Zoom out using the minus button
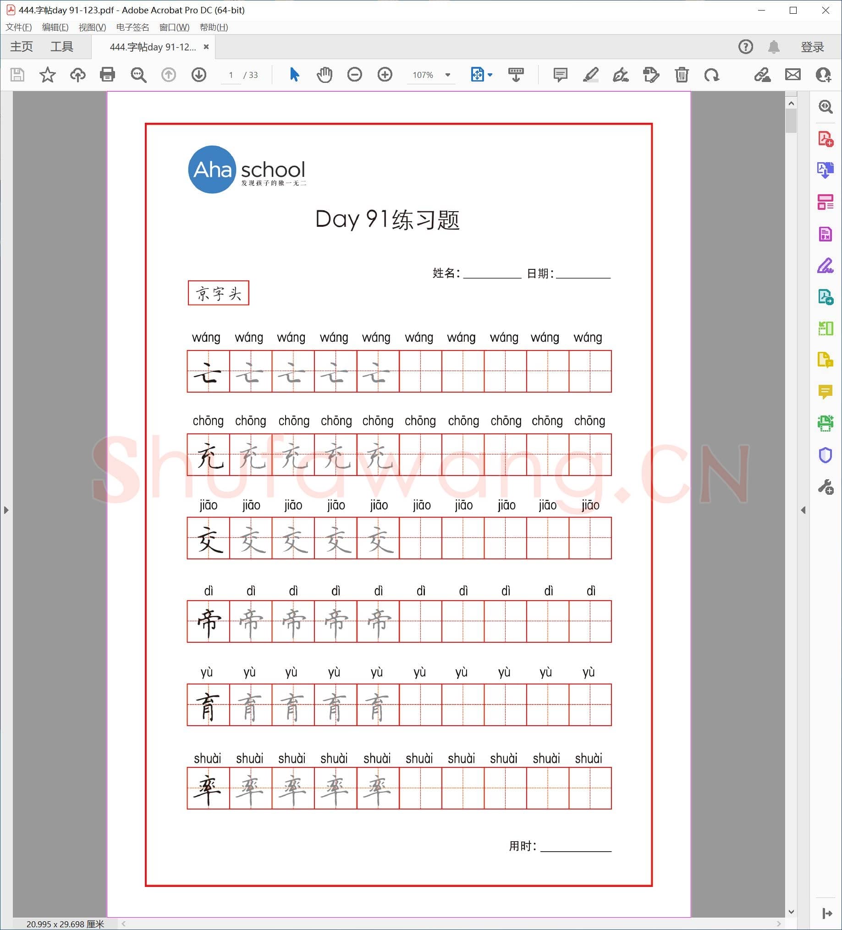Screen dimensions: 842x930 [x=354, y=75]
